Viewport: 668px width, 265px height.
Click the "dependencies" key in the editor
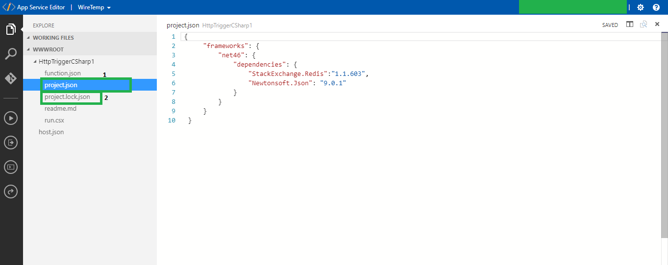(260, 64)
